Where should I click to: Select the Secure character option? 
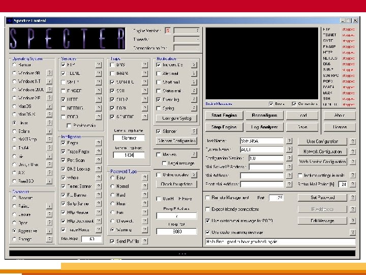point(14,214)
